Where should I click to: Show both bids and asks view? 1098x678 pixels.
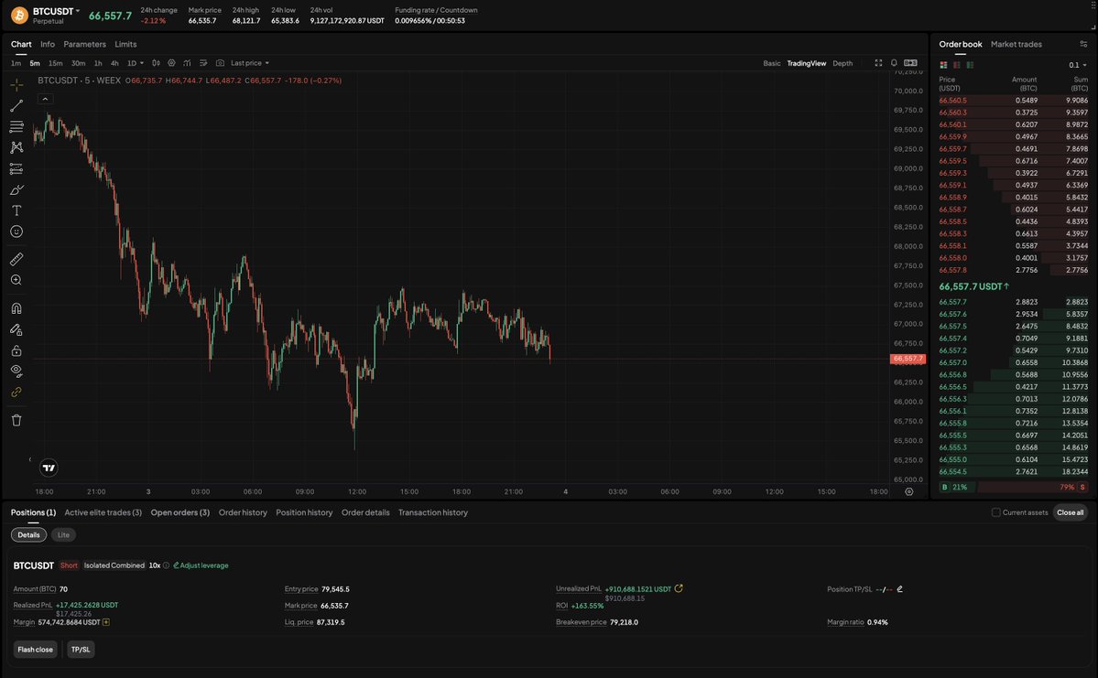pos(943,65)
